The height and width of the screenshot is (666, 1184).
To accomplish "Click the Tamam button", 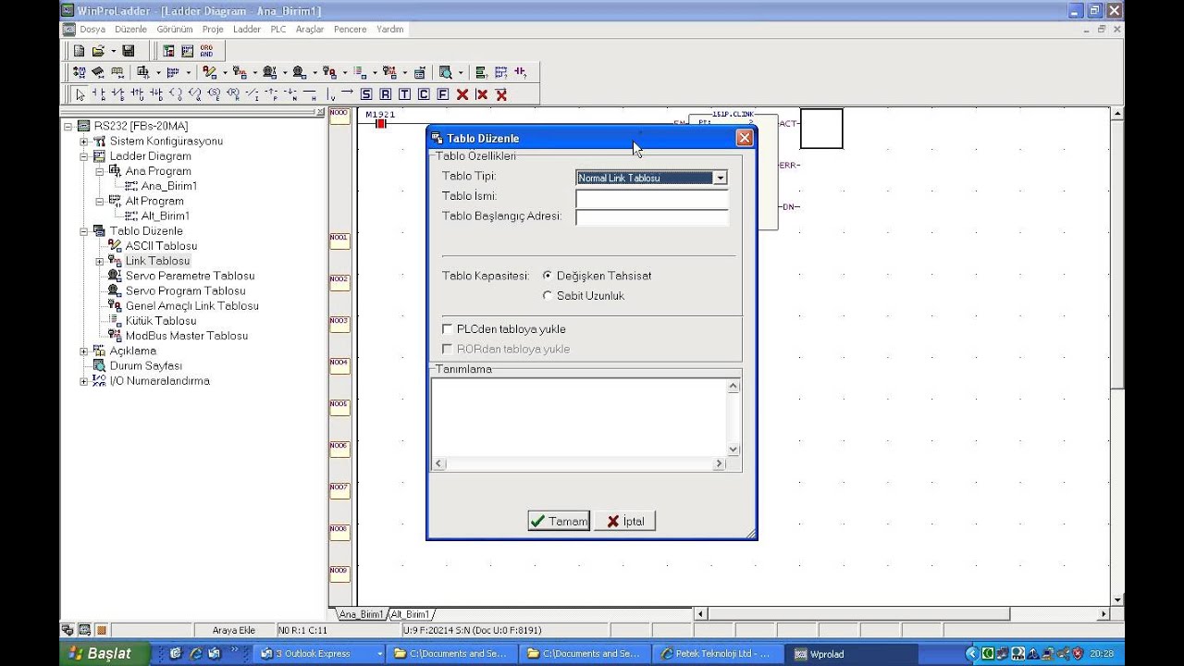I will click(559, 521).
